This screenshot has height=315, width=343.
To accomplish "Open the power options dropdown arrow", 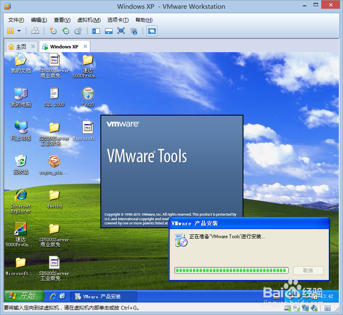I will coord(19,31).
